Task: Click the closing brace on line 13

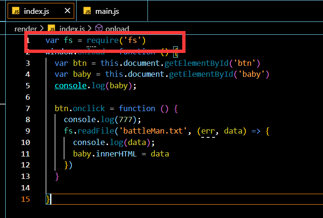Action: [x=57, y=176]
